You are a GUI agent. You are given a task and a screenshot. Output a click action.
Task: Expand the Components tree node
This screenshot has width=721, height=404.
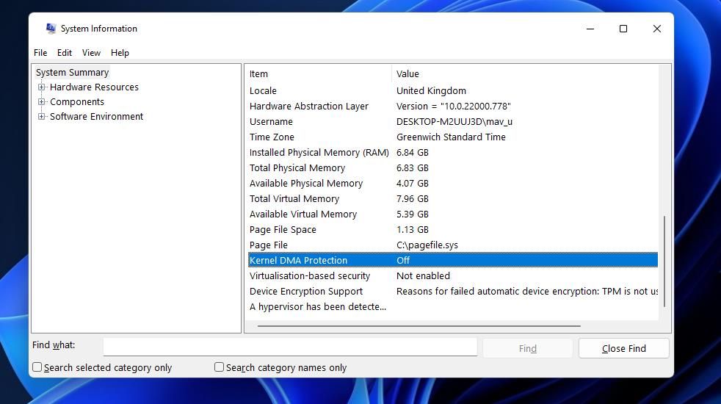click(x=42, y=102)
